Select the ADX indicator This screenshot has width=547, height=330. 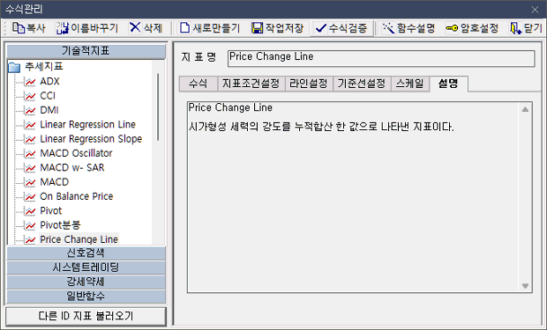coord(49,82)
